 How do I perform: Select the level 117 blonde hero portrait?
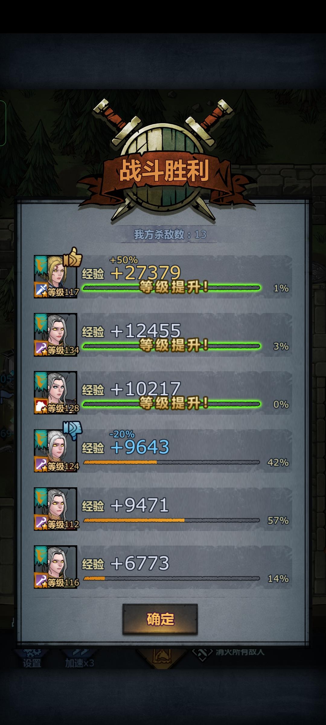click(x=56, y=276)
